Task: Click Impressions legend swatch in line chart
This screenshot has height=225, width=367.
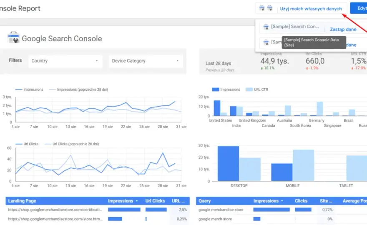Action: tap(19, 90)
